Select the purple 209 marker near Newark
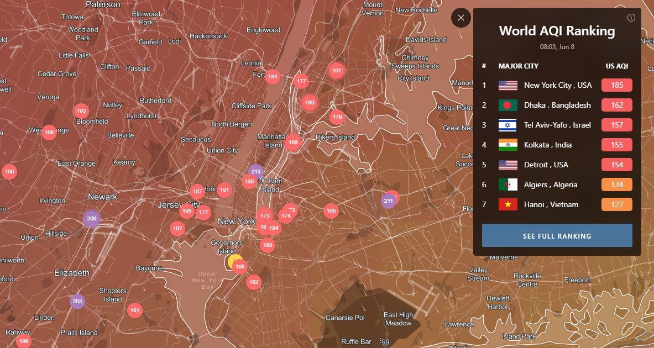Image resolution: width=654 pixels, height=348 pixels. [91, 219]
